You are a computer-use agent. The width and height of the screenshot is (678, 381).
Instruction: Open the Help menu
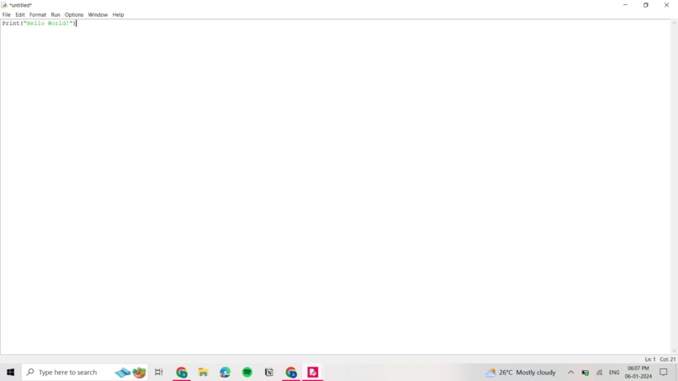(x=118, y=14)
